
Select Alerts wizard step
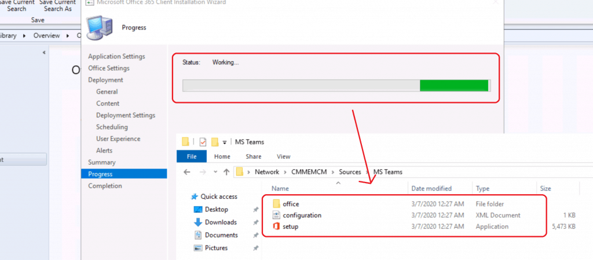[x=104, y=151]
